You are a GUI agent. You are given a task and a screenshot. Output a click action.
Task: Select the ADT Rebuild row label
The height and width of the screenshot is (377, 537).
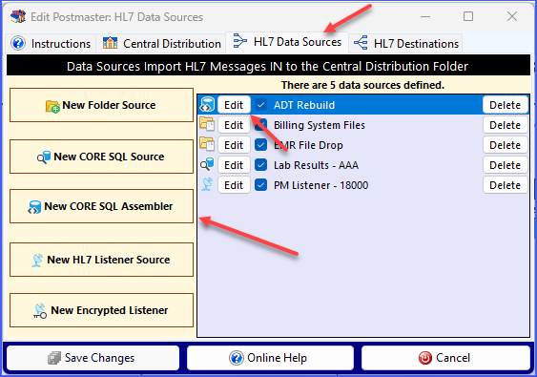click(304, 105)
